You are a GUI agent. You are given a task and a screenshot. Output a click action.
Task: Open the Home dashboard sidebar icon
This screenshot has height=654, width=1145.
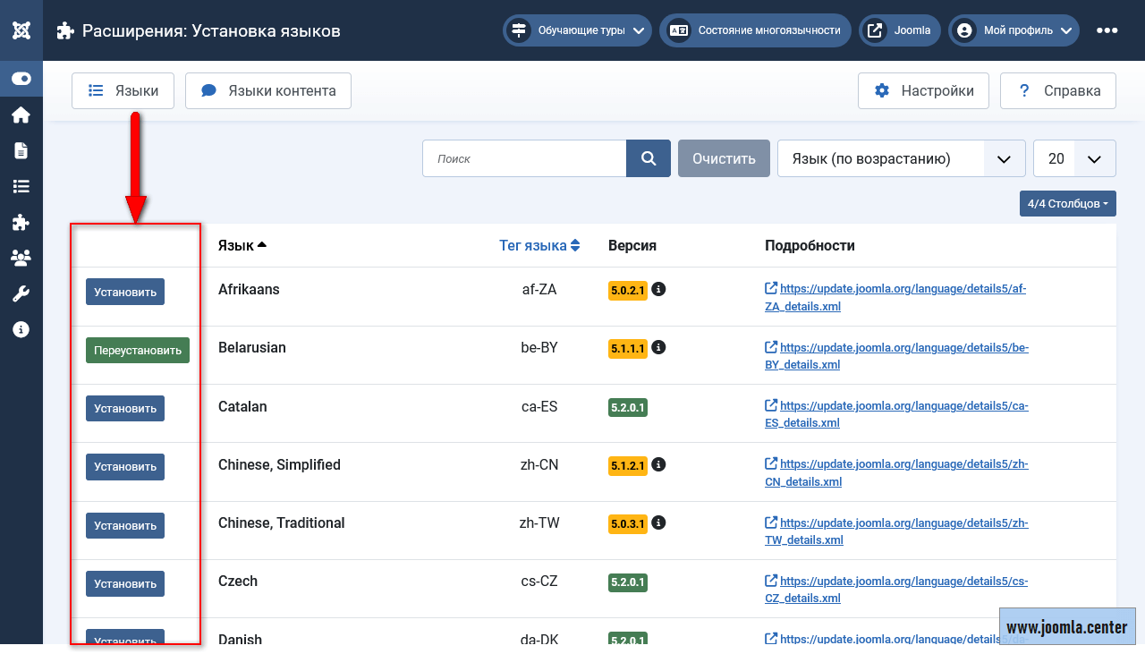tap(21, 115)
